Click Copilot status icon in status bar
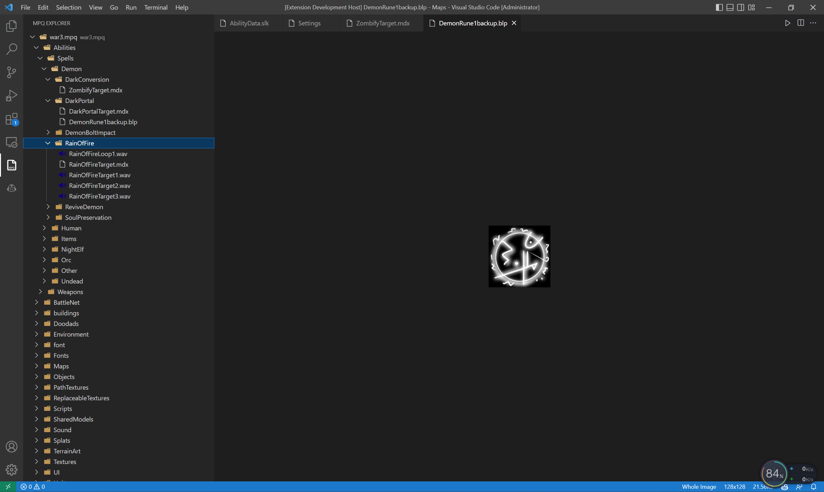This screenshot has height=492, width=824. point(784,487)
